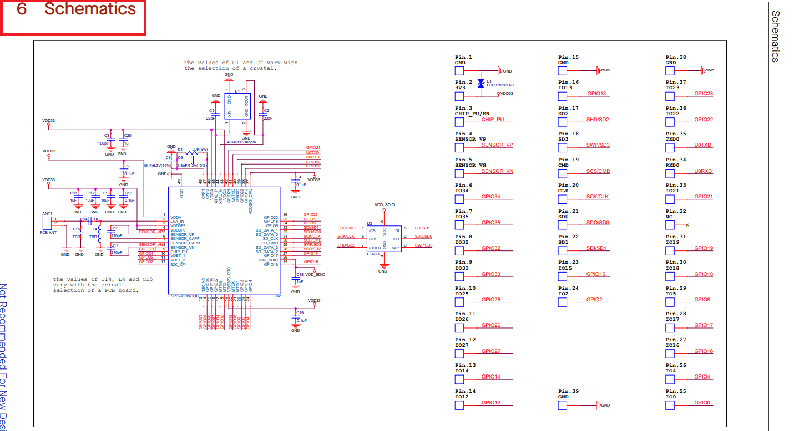Click the "Pin.25" label
The height and width of the screenshot is (431, 799).
tap(676, 391)
